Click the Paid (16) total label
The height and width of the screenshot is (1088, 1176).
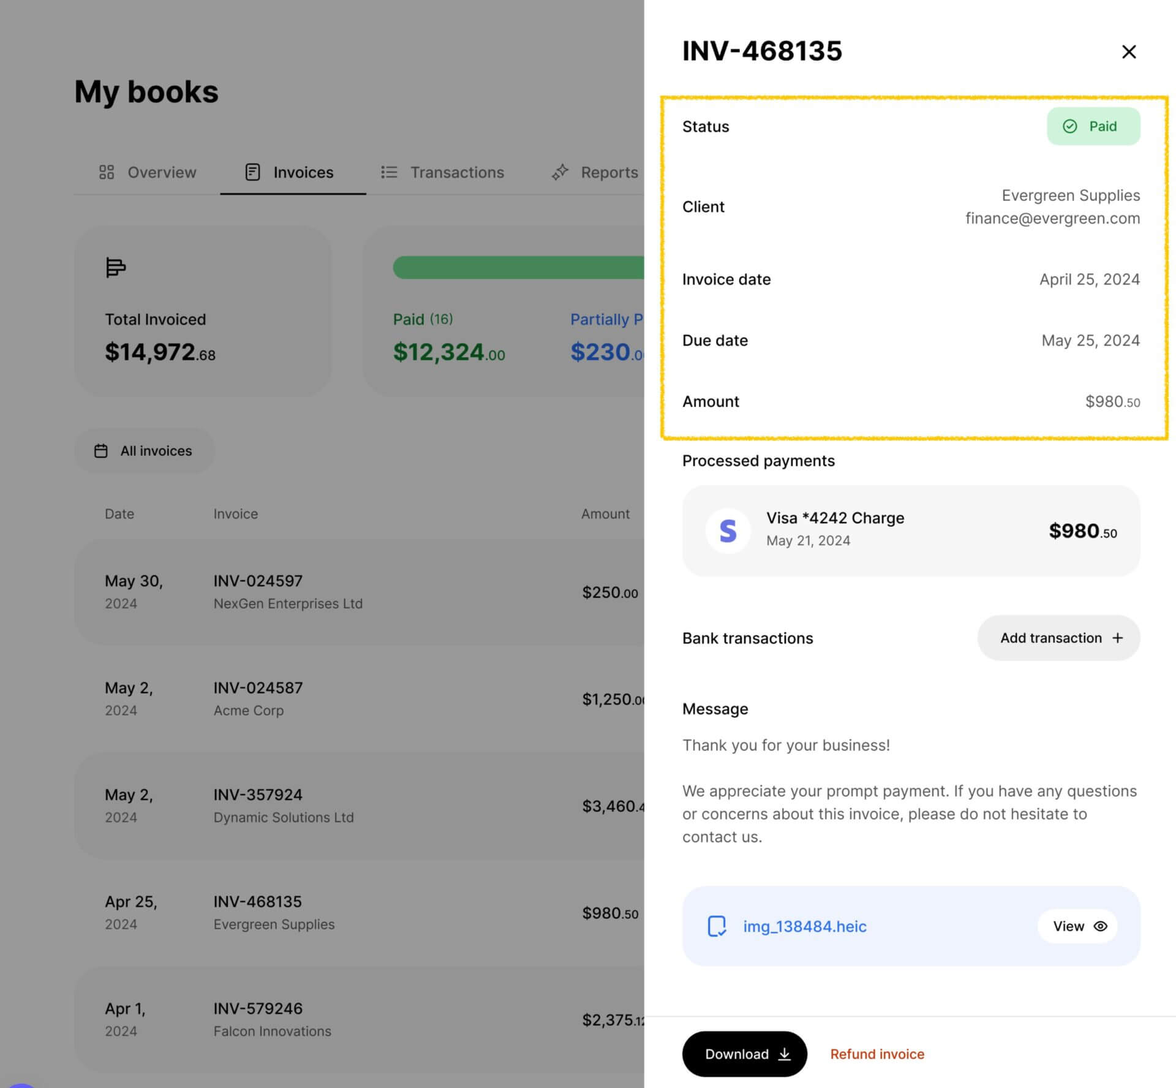pos(423,319)
